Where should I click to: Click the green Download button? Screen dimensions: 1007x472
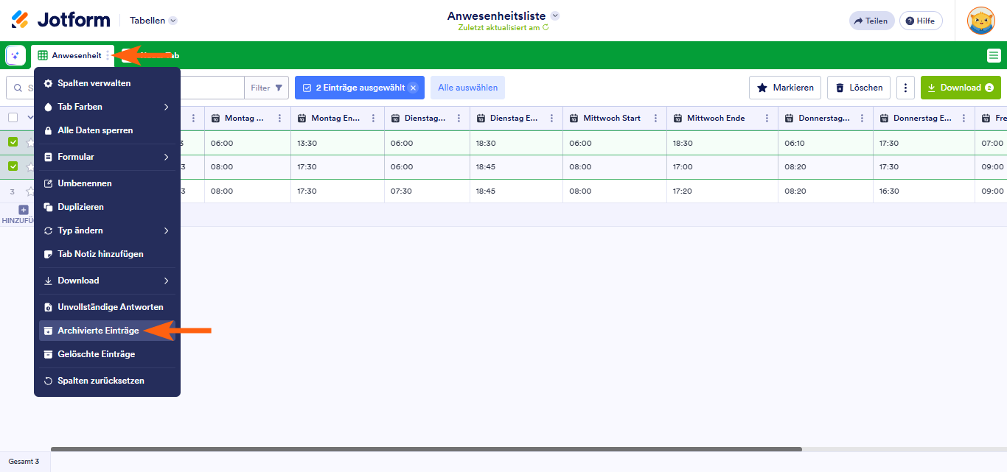click(x=961, y=88)
